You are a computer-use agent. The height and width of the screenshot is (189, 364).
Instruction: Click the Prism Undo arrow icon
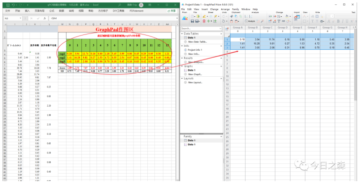pos(223,21)
